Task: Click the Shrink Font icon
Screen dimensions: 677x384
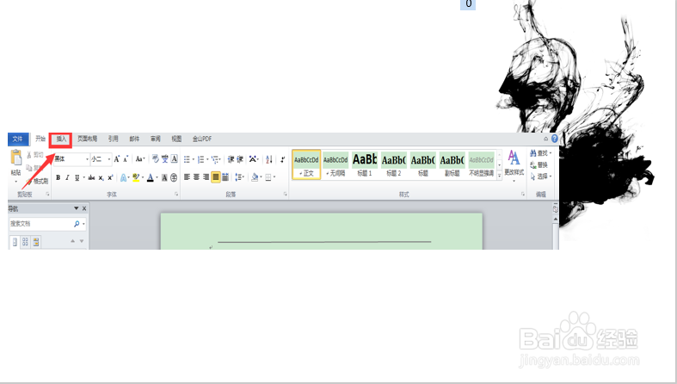Action: pos(126,159)
